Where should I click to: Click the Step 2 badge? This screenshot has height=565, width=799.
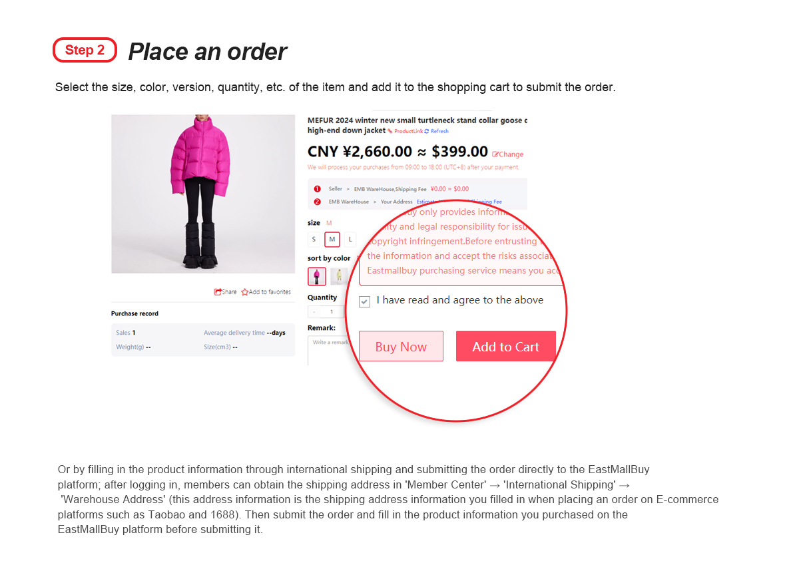tap(85, 50)
